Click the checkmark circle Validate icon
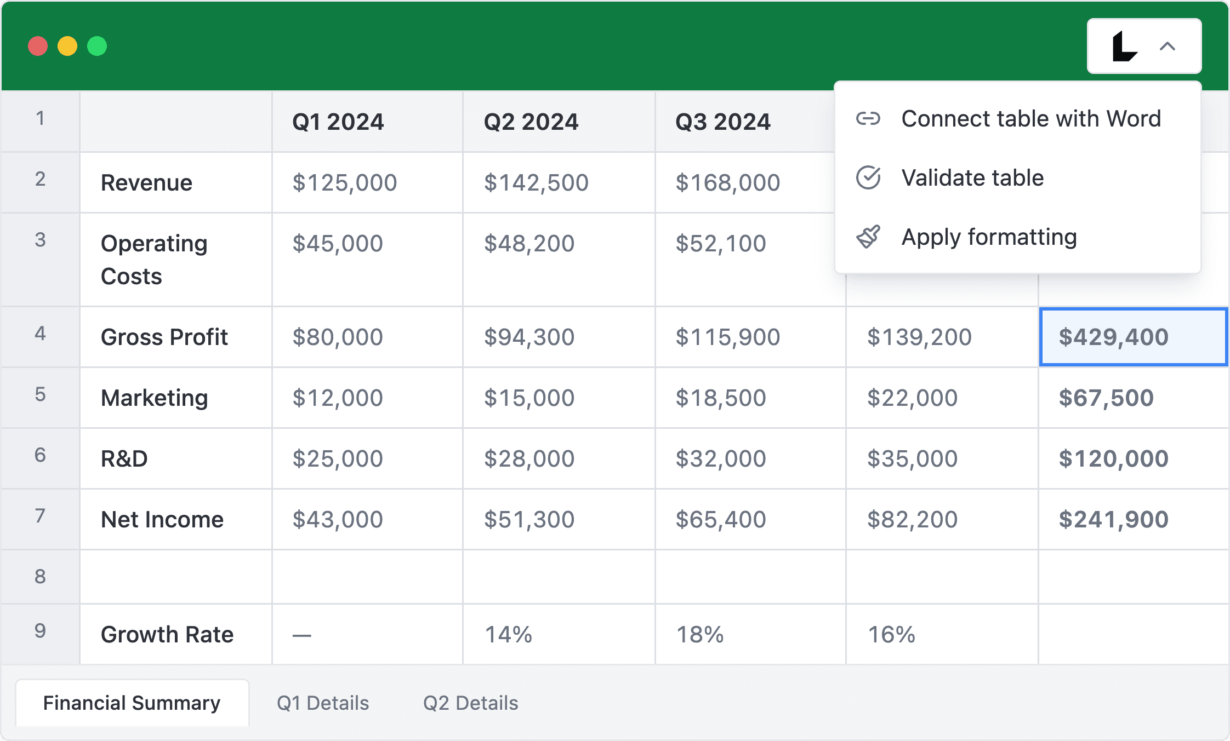This screenshot has height=741, width=1230. pyautogui.click(x=868, y=178)
